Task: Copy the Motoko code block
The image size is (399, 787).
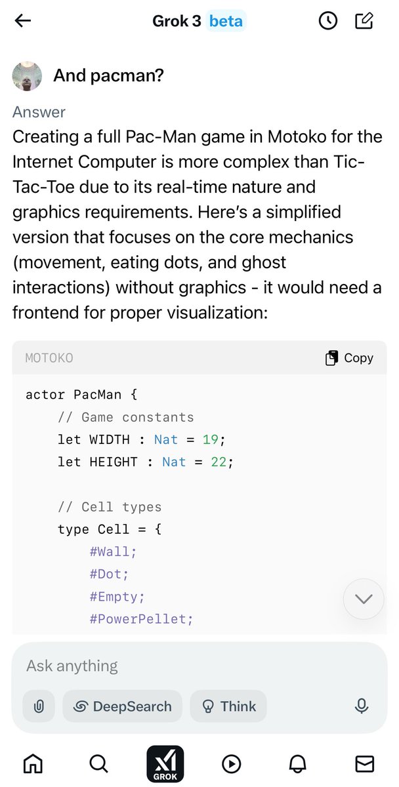Action: tap(350, 358)
